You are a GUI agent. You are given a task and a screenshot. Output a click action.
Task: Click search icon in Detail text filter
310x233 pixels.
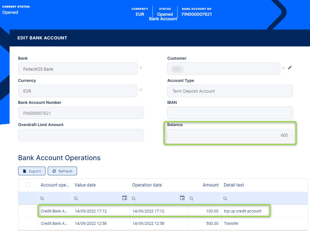coord(225,198)
